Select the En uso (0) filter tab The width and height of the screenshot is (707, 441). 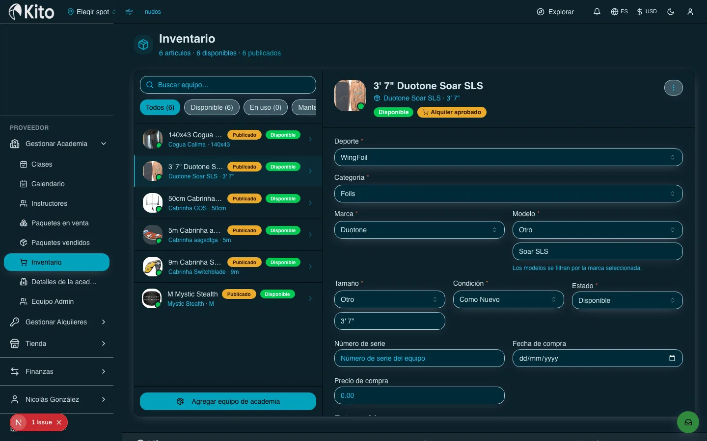coord(266,107)
